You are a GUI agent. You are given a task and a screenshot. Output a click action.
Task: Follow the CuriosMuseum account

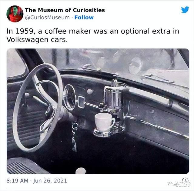pyautogui.click(x=84, y=18)
